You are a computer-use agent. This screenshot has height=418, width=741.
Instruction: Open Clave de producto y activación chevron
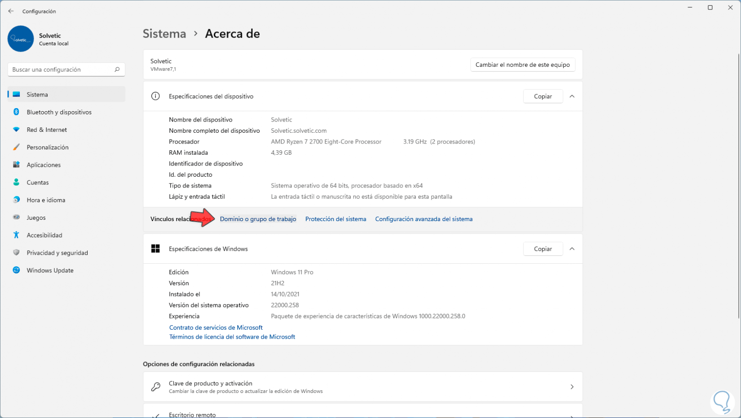pyautogui.click(x=572, y=387)
